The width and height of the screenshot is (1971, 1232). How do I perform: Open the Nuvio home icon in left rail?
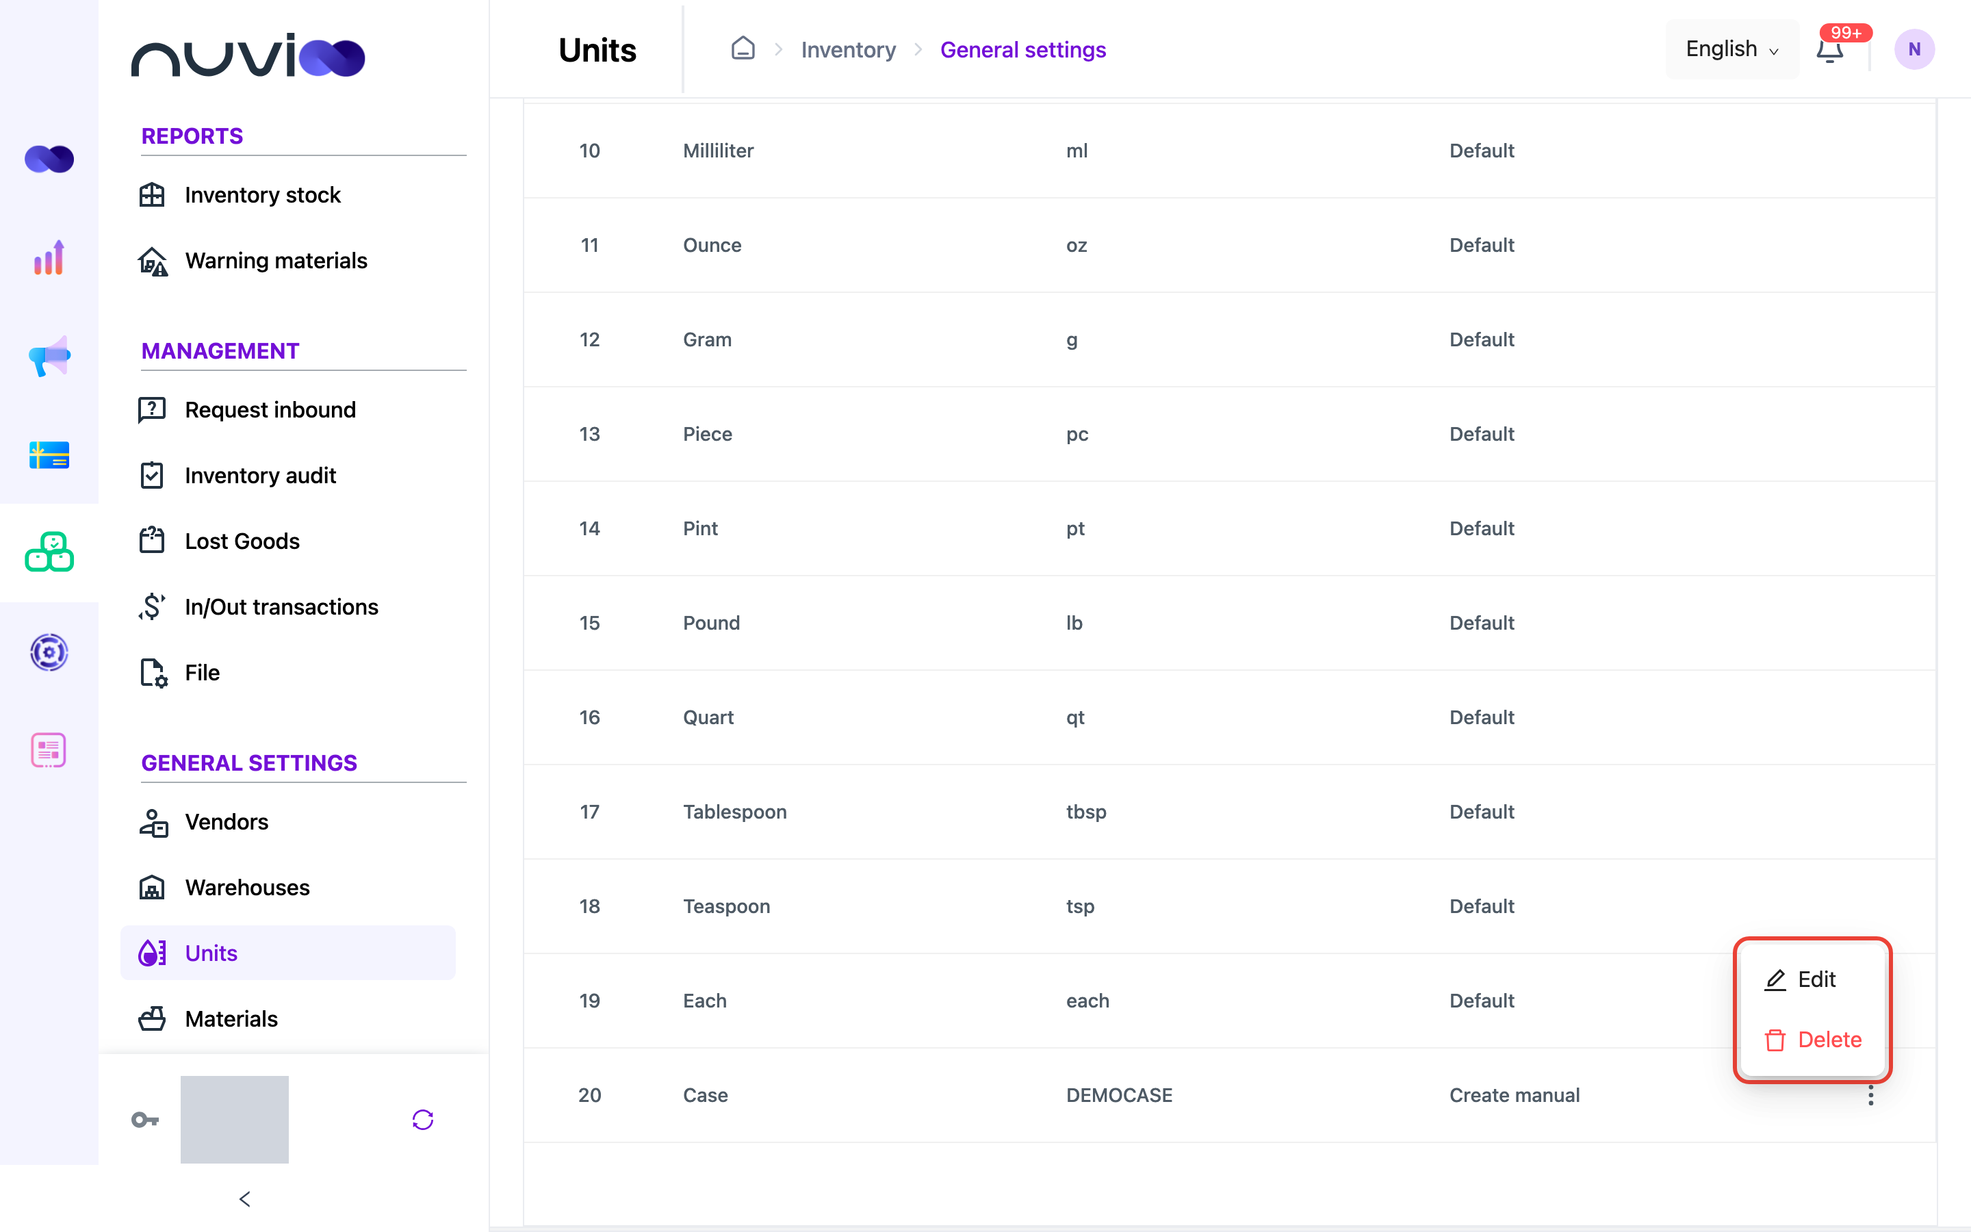coord(49,159)
